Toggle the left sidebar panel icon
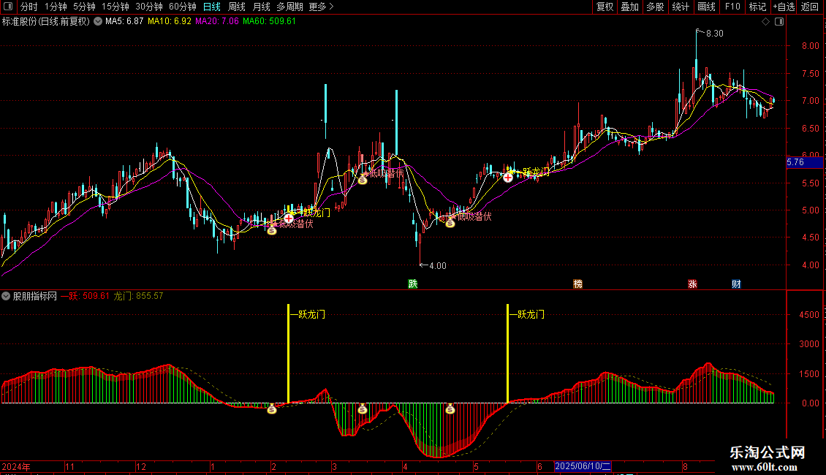The image size is (826, 475). pyautogui.click(x=7, y=7)
